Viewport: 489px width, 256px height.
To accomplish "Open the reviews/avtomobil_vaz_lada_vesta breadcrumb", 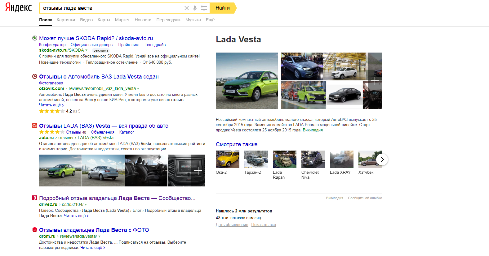I will (102, 88).
